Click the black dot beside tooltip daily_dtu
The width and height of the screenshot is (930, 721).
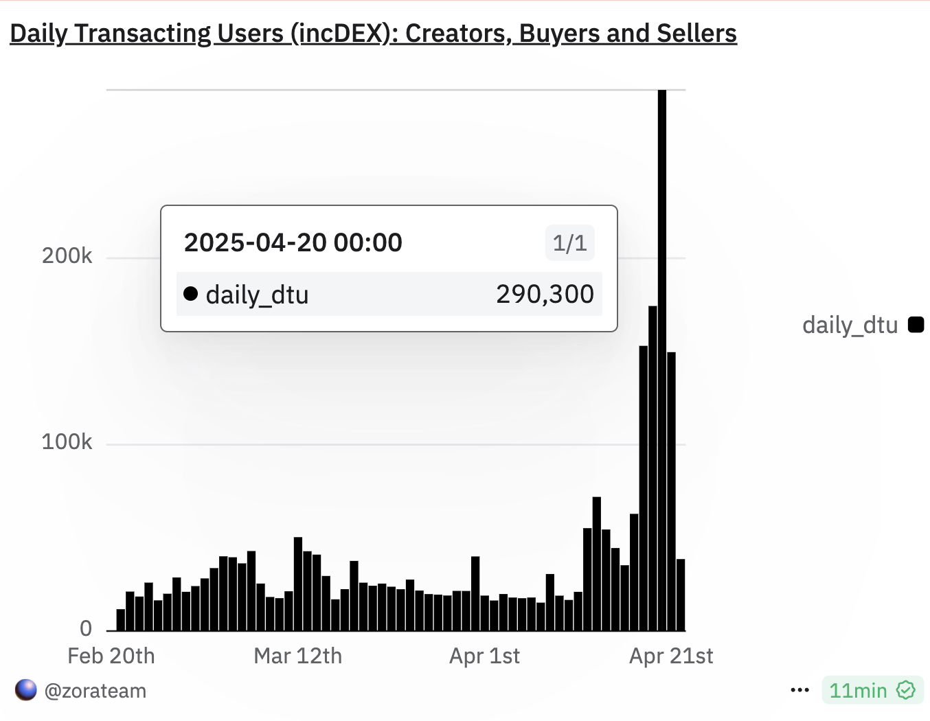(191, 294)
